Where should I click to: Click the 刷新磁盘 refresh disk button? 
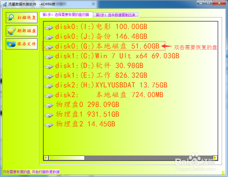pyautogui.click(x=21, y=31)
